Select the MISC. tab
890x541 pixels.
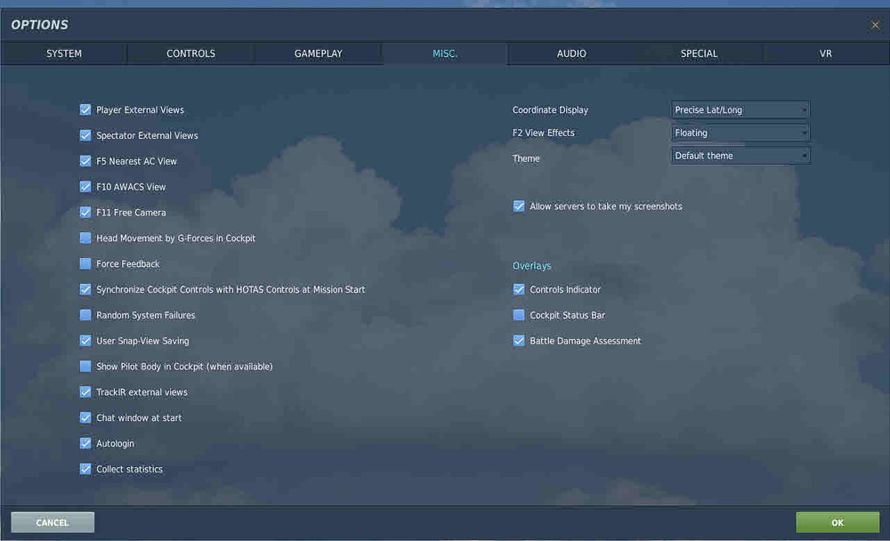pos(445,53)
